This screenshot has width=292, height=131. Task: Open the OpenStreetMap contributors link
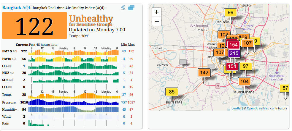coord(258,109)
